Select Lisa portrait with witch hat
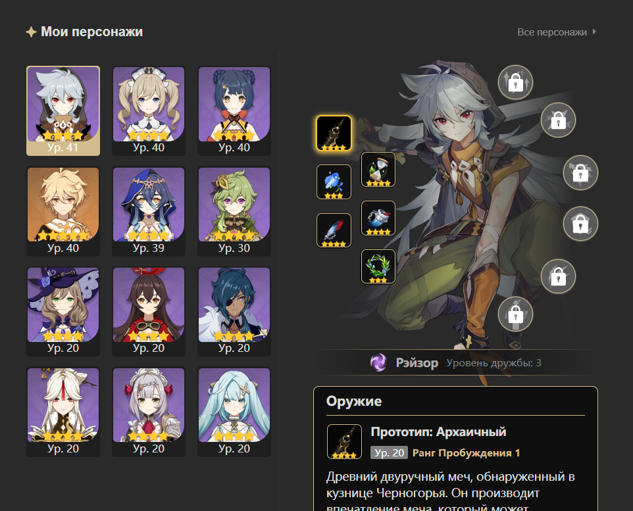The image size is (633, 511). point(63,311)
